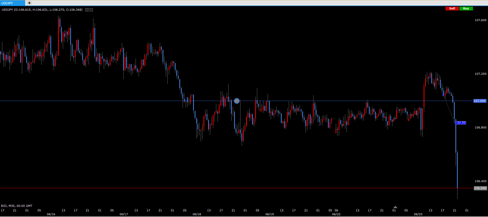This screenshot has width=488, height=217.
Task: Click the -20.50 trade profit label
Action: click(x=461, y=123)
